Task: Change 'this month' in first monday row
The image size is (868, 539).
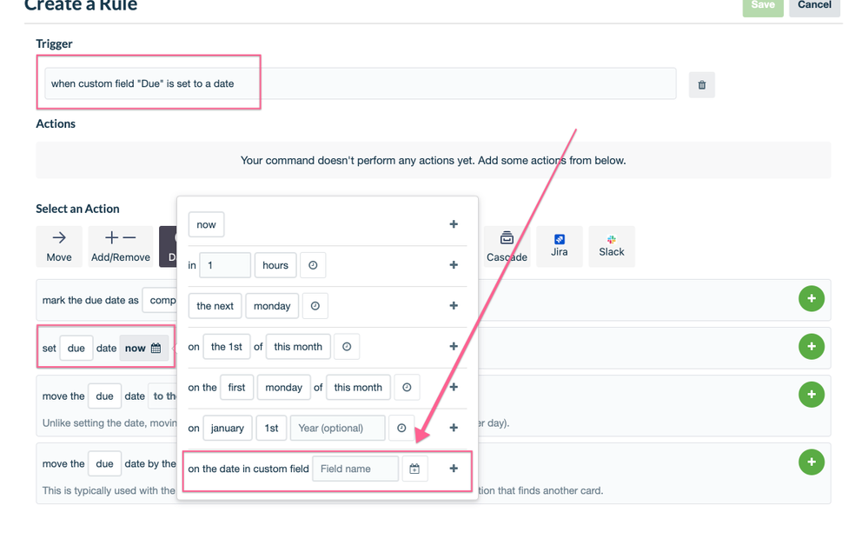Action: [x=358, y=387]
